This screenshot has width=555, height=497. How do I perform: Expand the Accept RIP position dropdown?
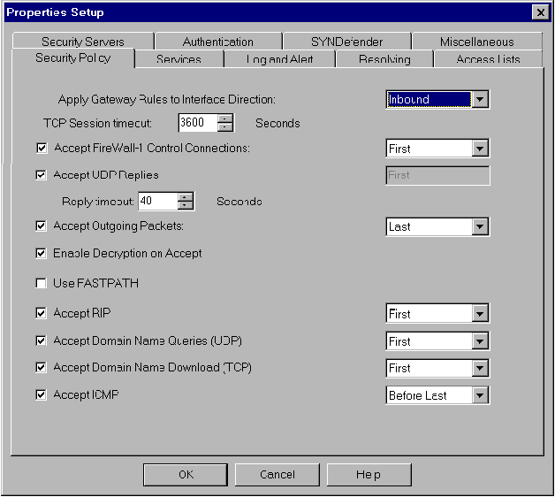(x=480, y=314)
